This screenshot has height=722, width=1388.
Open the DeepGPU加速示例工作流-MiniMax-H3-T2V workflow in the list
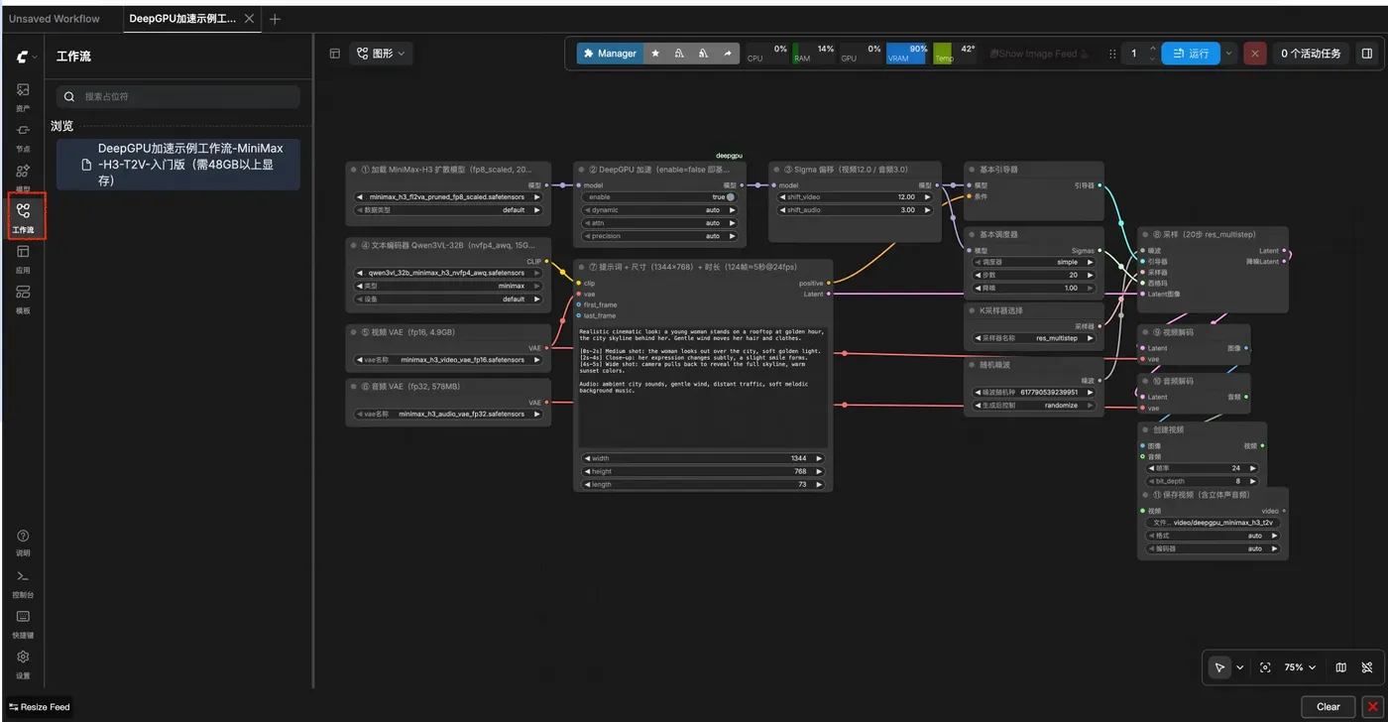pos(178,165)
